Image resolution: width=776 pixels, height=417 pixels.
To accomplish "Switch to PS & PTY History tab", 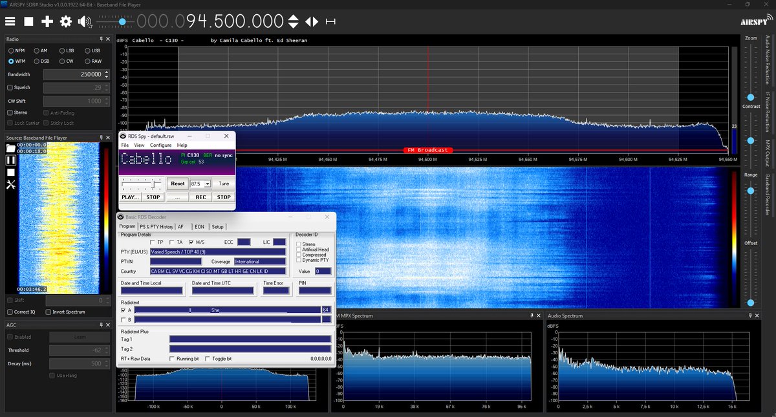I will pyautogui.click(x=156, y=227).
